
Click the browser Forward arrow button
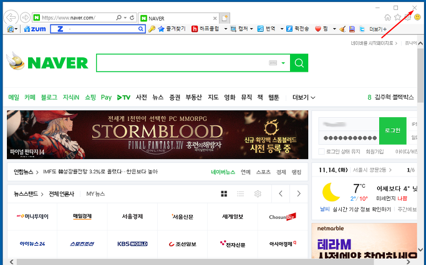(x=26, y=17)
